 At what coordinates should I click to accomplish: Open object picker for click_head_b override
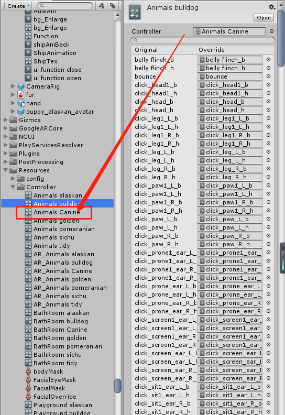click(268, 101)
